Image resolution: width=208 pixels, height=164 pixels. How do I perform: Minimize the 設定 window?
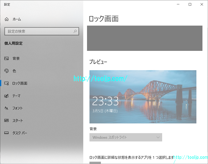tap(178, 4)
